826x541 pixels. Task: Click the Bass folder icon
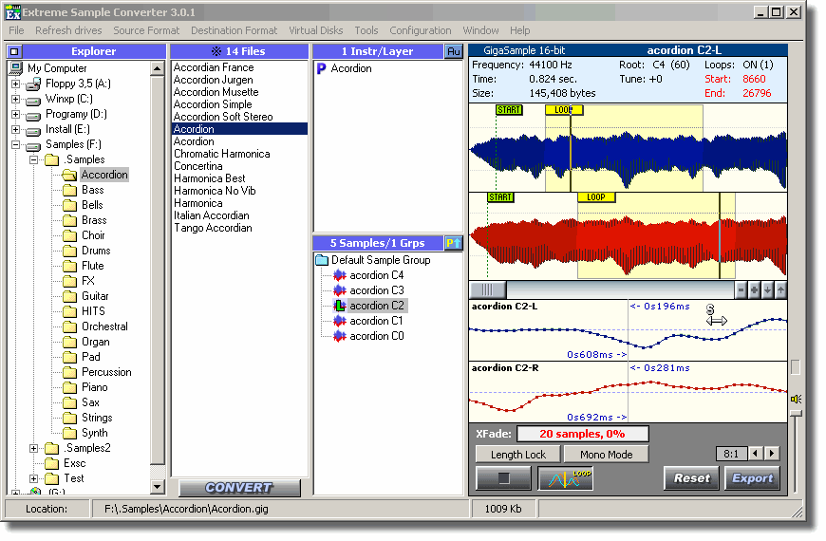pos(69,190)
